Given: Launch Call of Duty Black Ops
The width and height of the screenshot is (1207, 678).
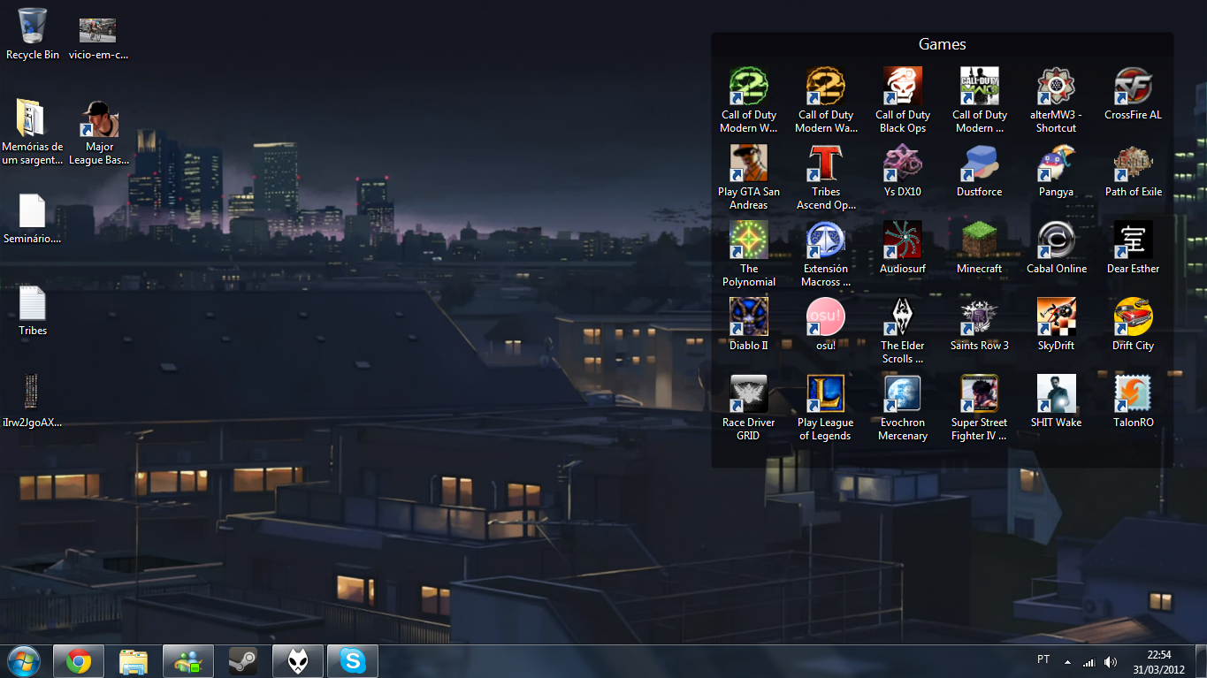Looking at the screenshot, I should click(902, 87).
